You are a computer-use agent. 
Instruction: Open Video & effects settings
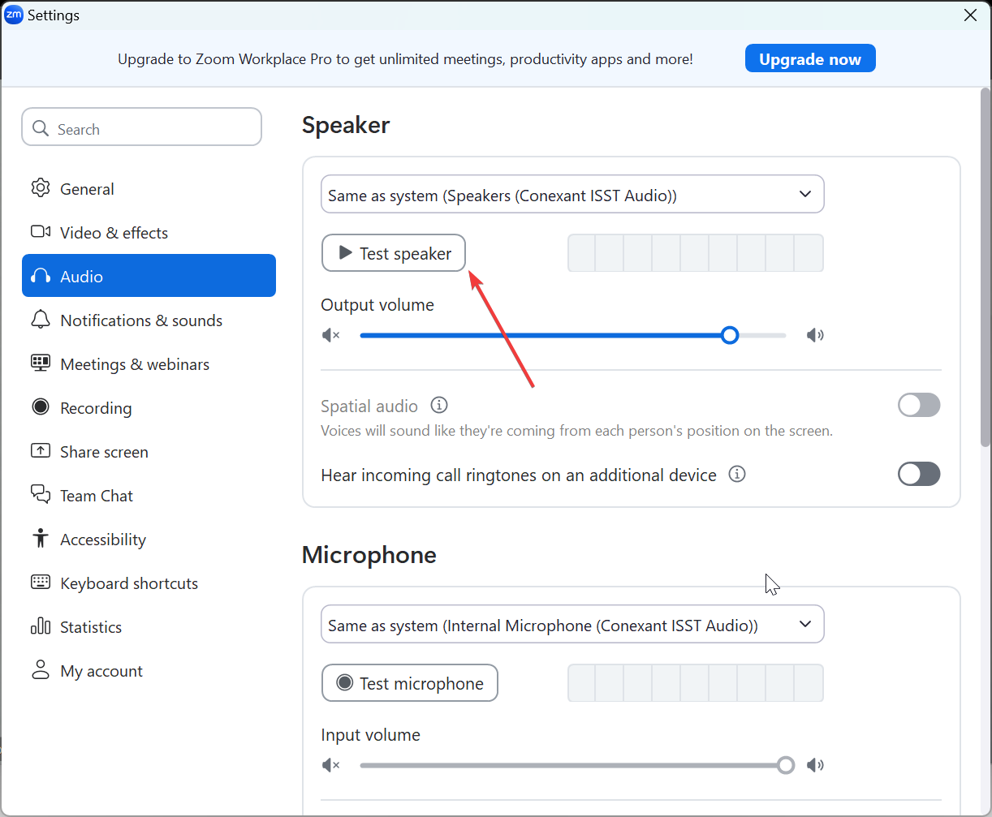(x=114, y=233)
